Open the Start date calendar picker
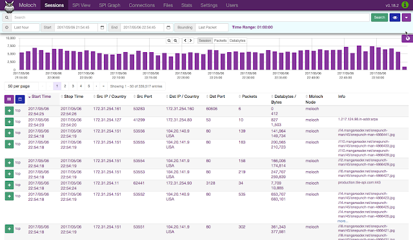This screenshot has height=240, width=413. 102,27
